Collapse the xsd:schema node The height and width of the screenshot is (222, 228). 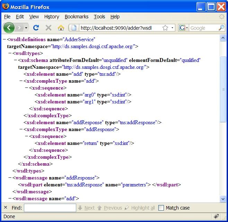tap(16, 60)
